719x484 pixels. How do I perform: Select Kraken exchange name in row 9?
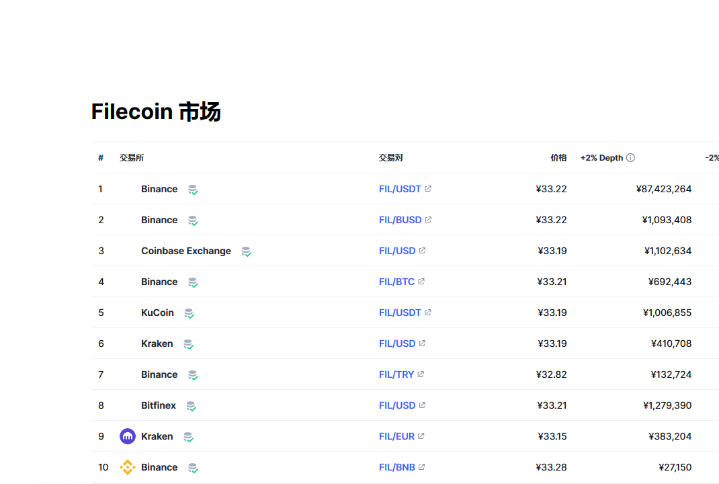157,436
